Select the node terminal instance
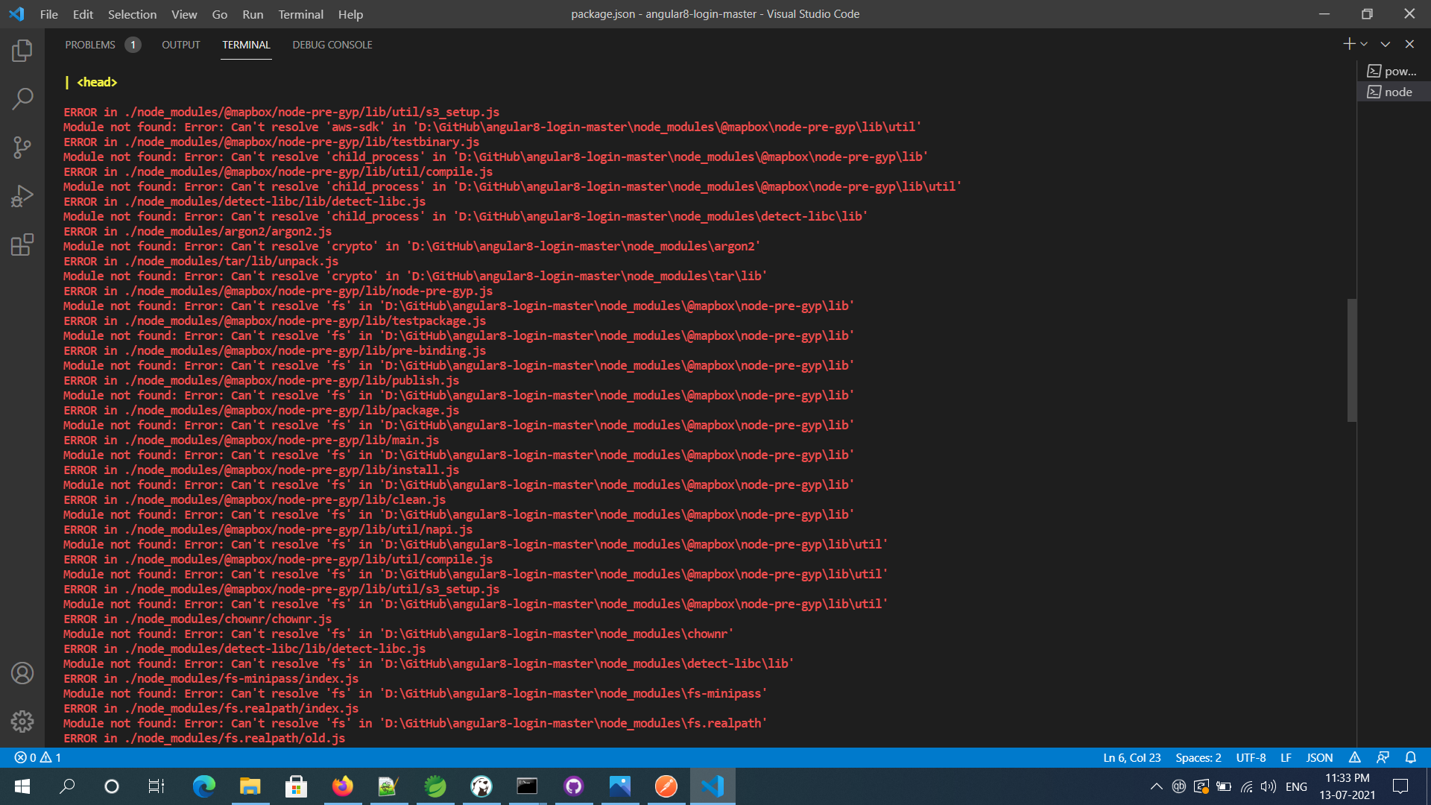 (1392, 92)
